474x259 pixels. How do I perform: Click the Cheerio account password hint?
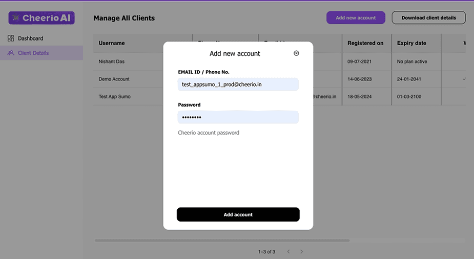pos(209,132)
